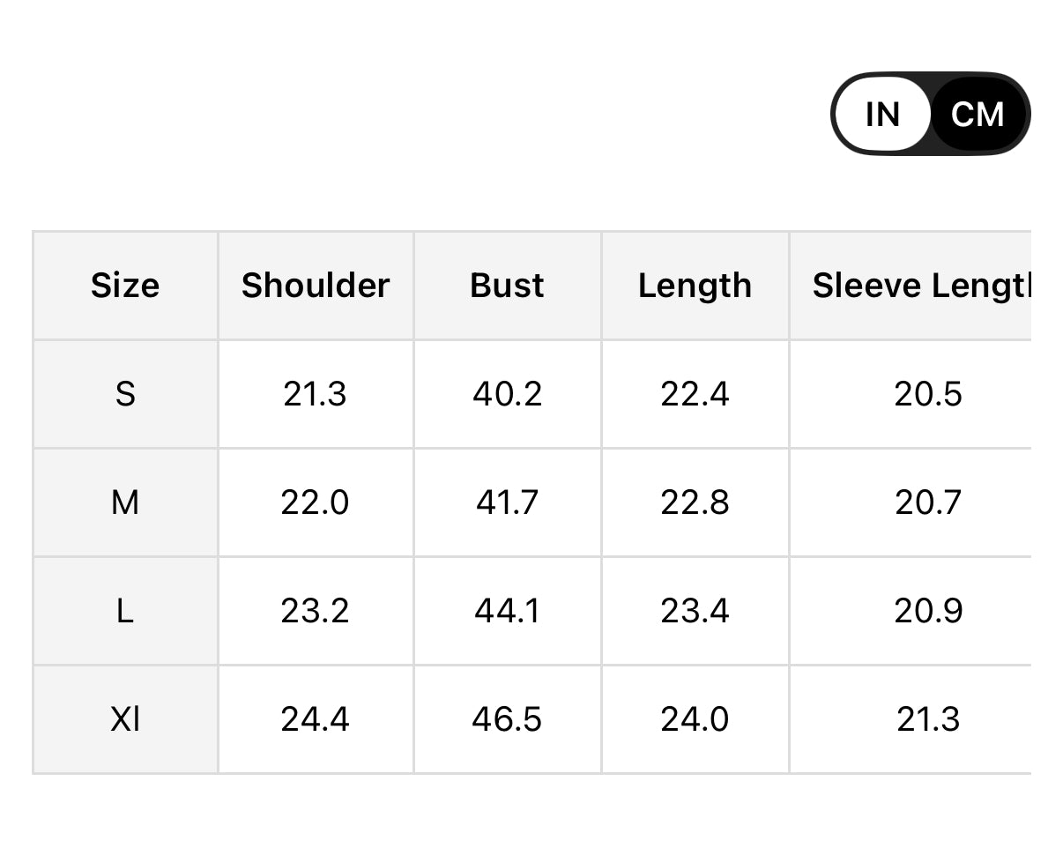Click the Bust column header
Screen dimensions: 1063x863
coord(507,286)
